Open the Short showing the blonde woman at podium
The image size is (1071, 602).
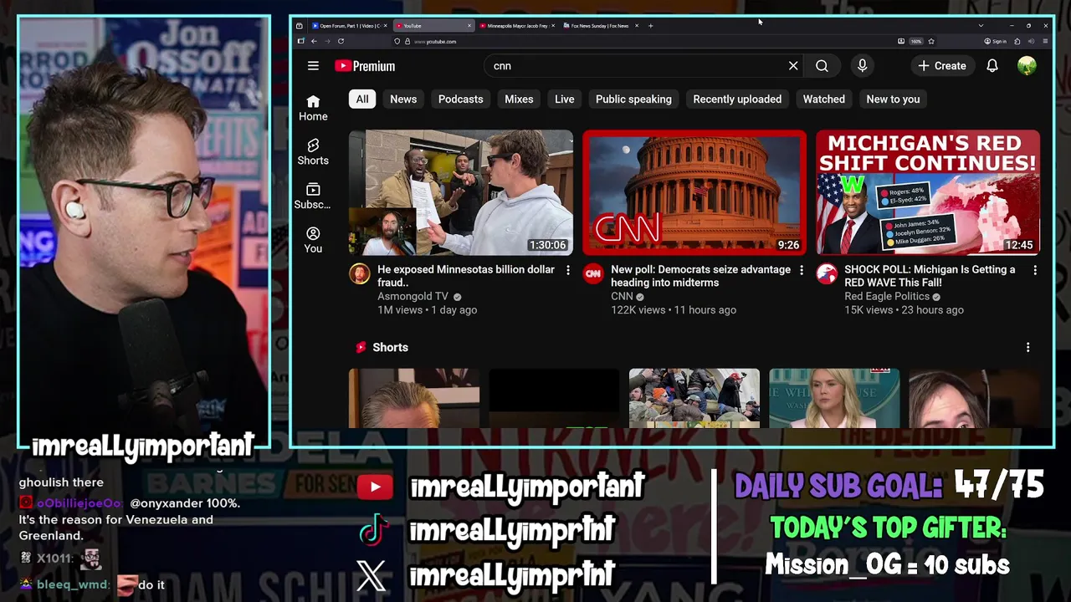click(x=834, y=398)
